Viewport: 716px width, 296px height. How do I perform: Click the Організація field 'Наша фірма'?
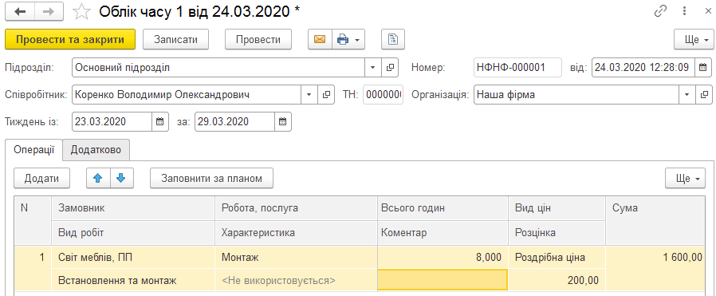[x=576, y=95]
